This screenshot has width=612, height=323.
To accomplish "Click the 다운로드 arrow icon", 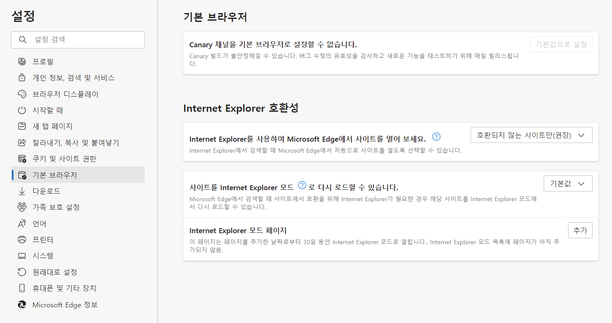I will point(22,191).
